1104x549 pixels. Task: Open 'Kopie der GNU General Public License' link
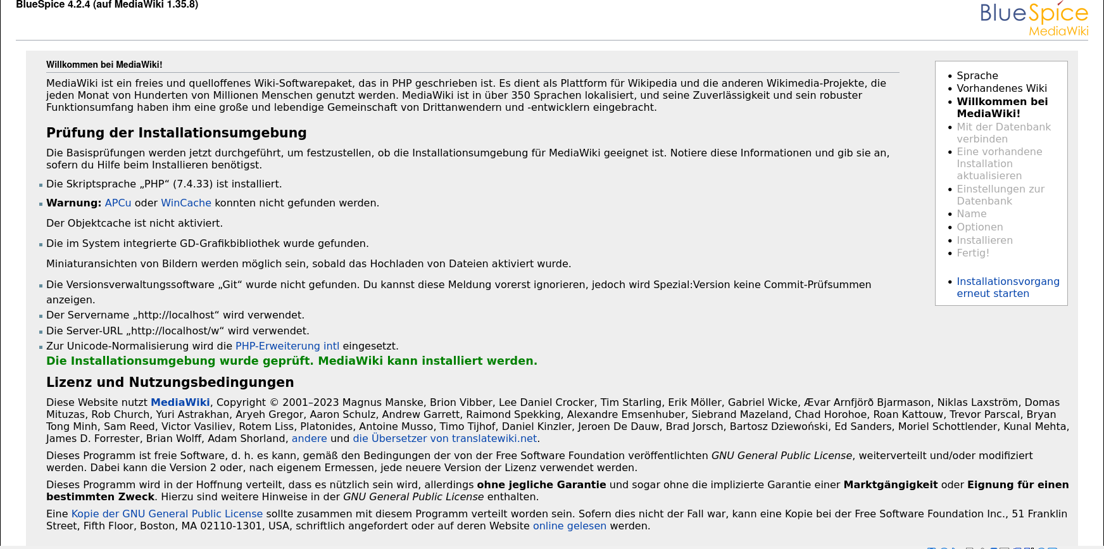[x=167, y=514]
